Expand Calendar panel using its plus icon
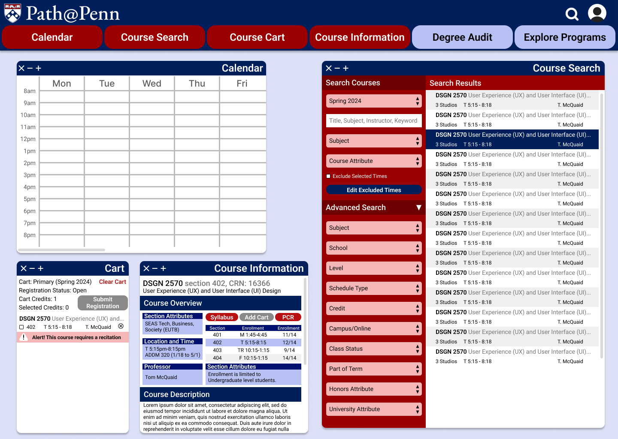 [x=38, y=68]
